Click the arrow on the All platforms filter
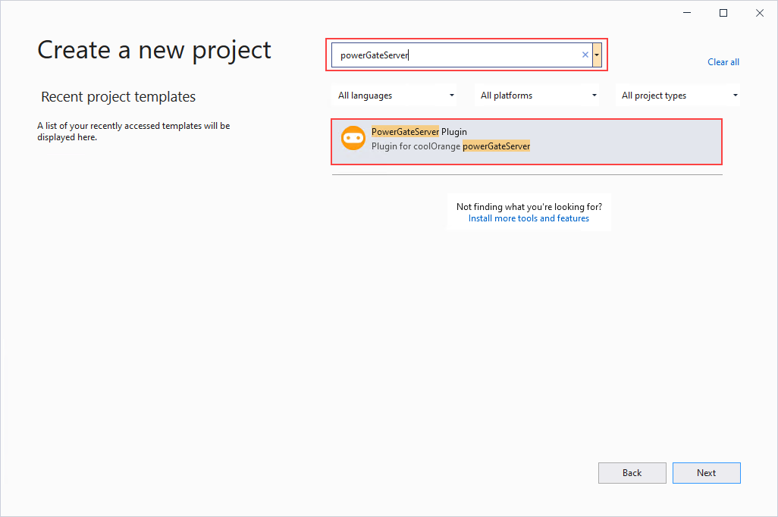This screenshot has width=778, height=517. [594, 96]
